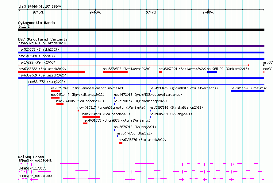The width and height of the screenshot is (273, 183).
Task: Click the blue bar under nsv520553
Action: (141, 53)
